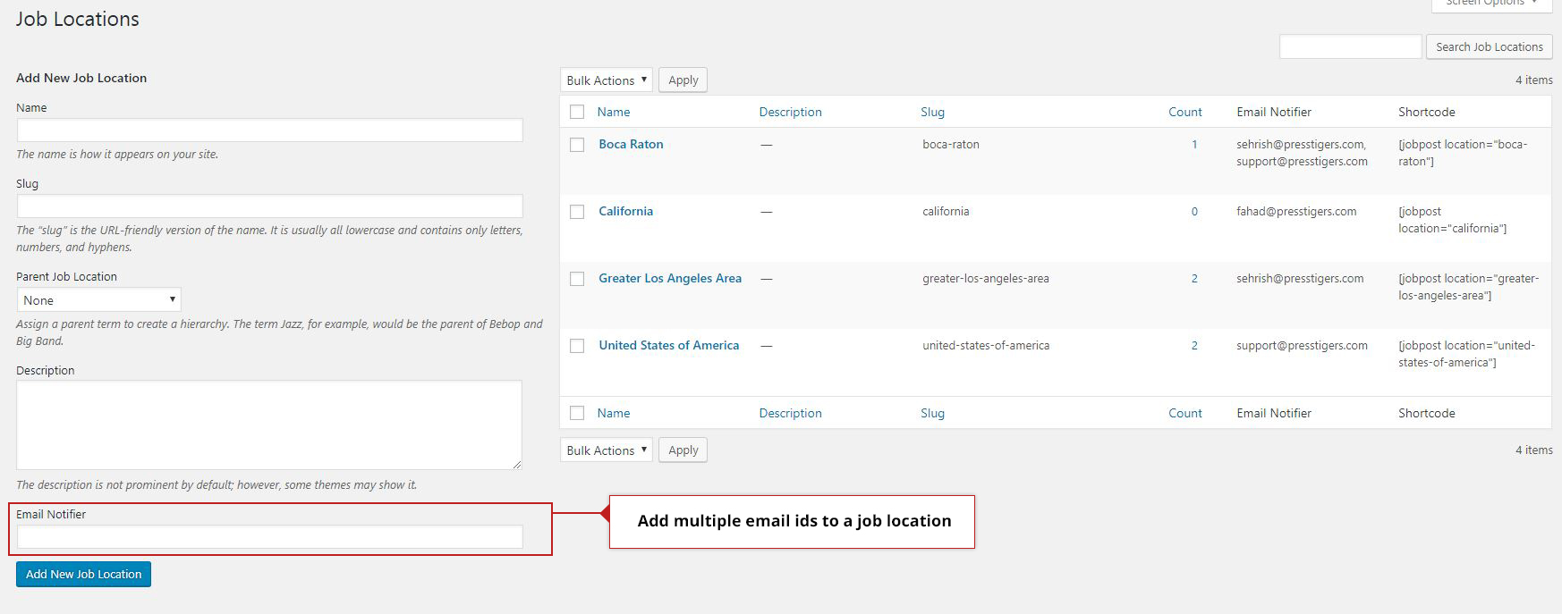Viewport: 1562px width, 614px height.
Task: Click the top Apply button
Action: coord(683,80)
